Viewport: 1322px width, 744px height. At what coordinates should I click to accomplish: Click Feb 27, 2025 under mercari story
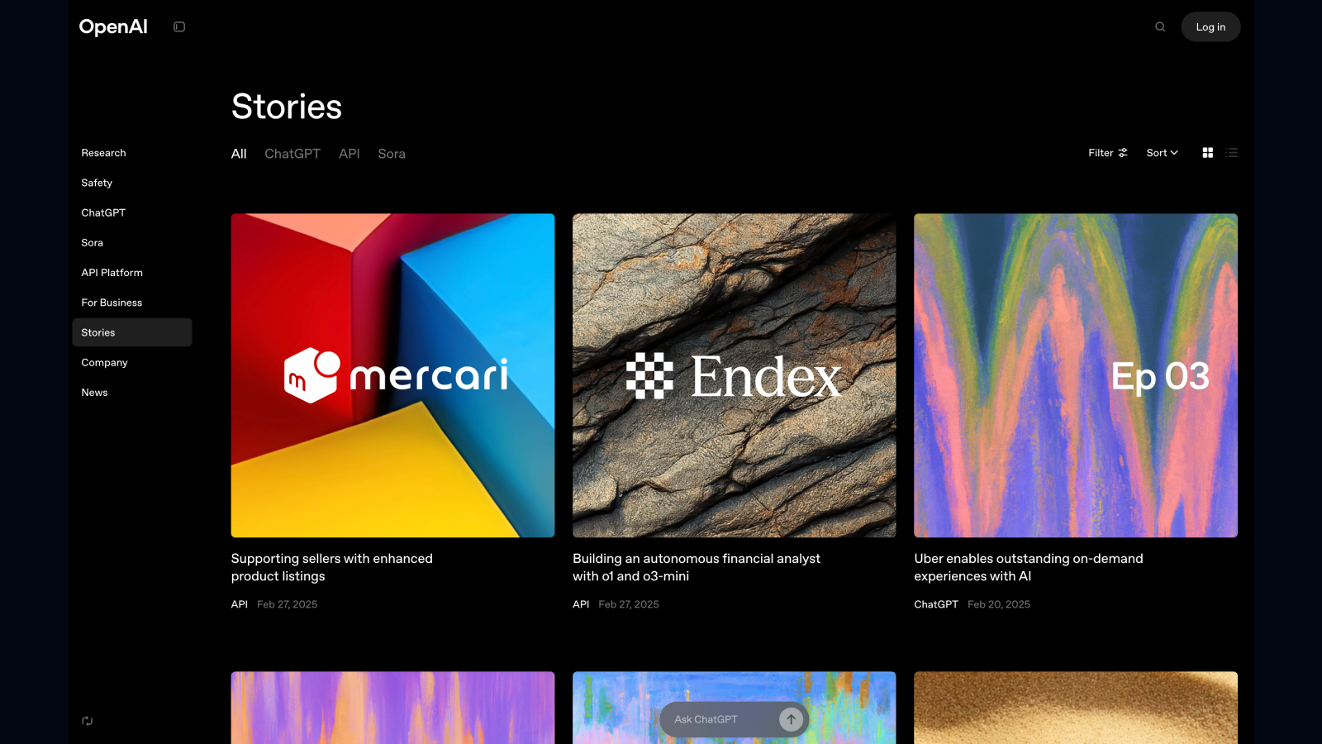click(x=287, y=604)
